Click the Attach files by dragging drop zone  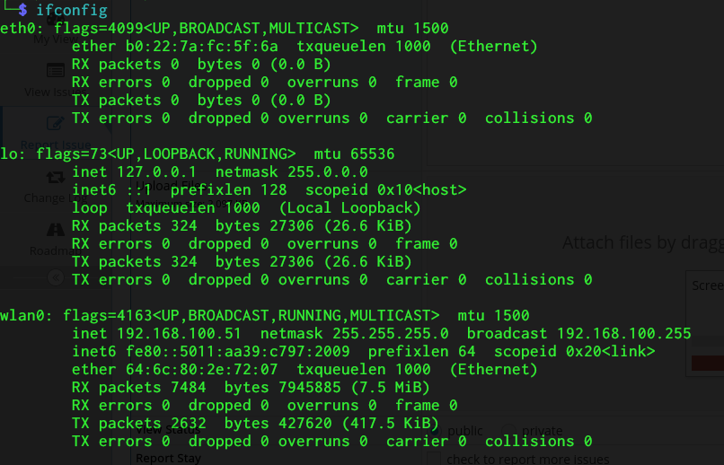(642, 242)
